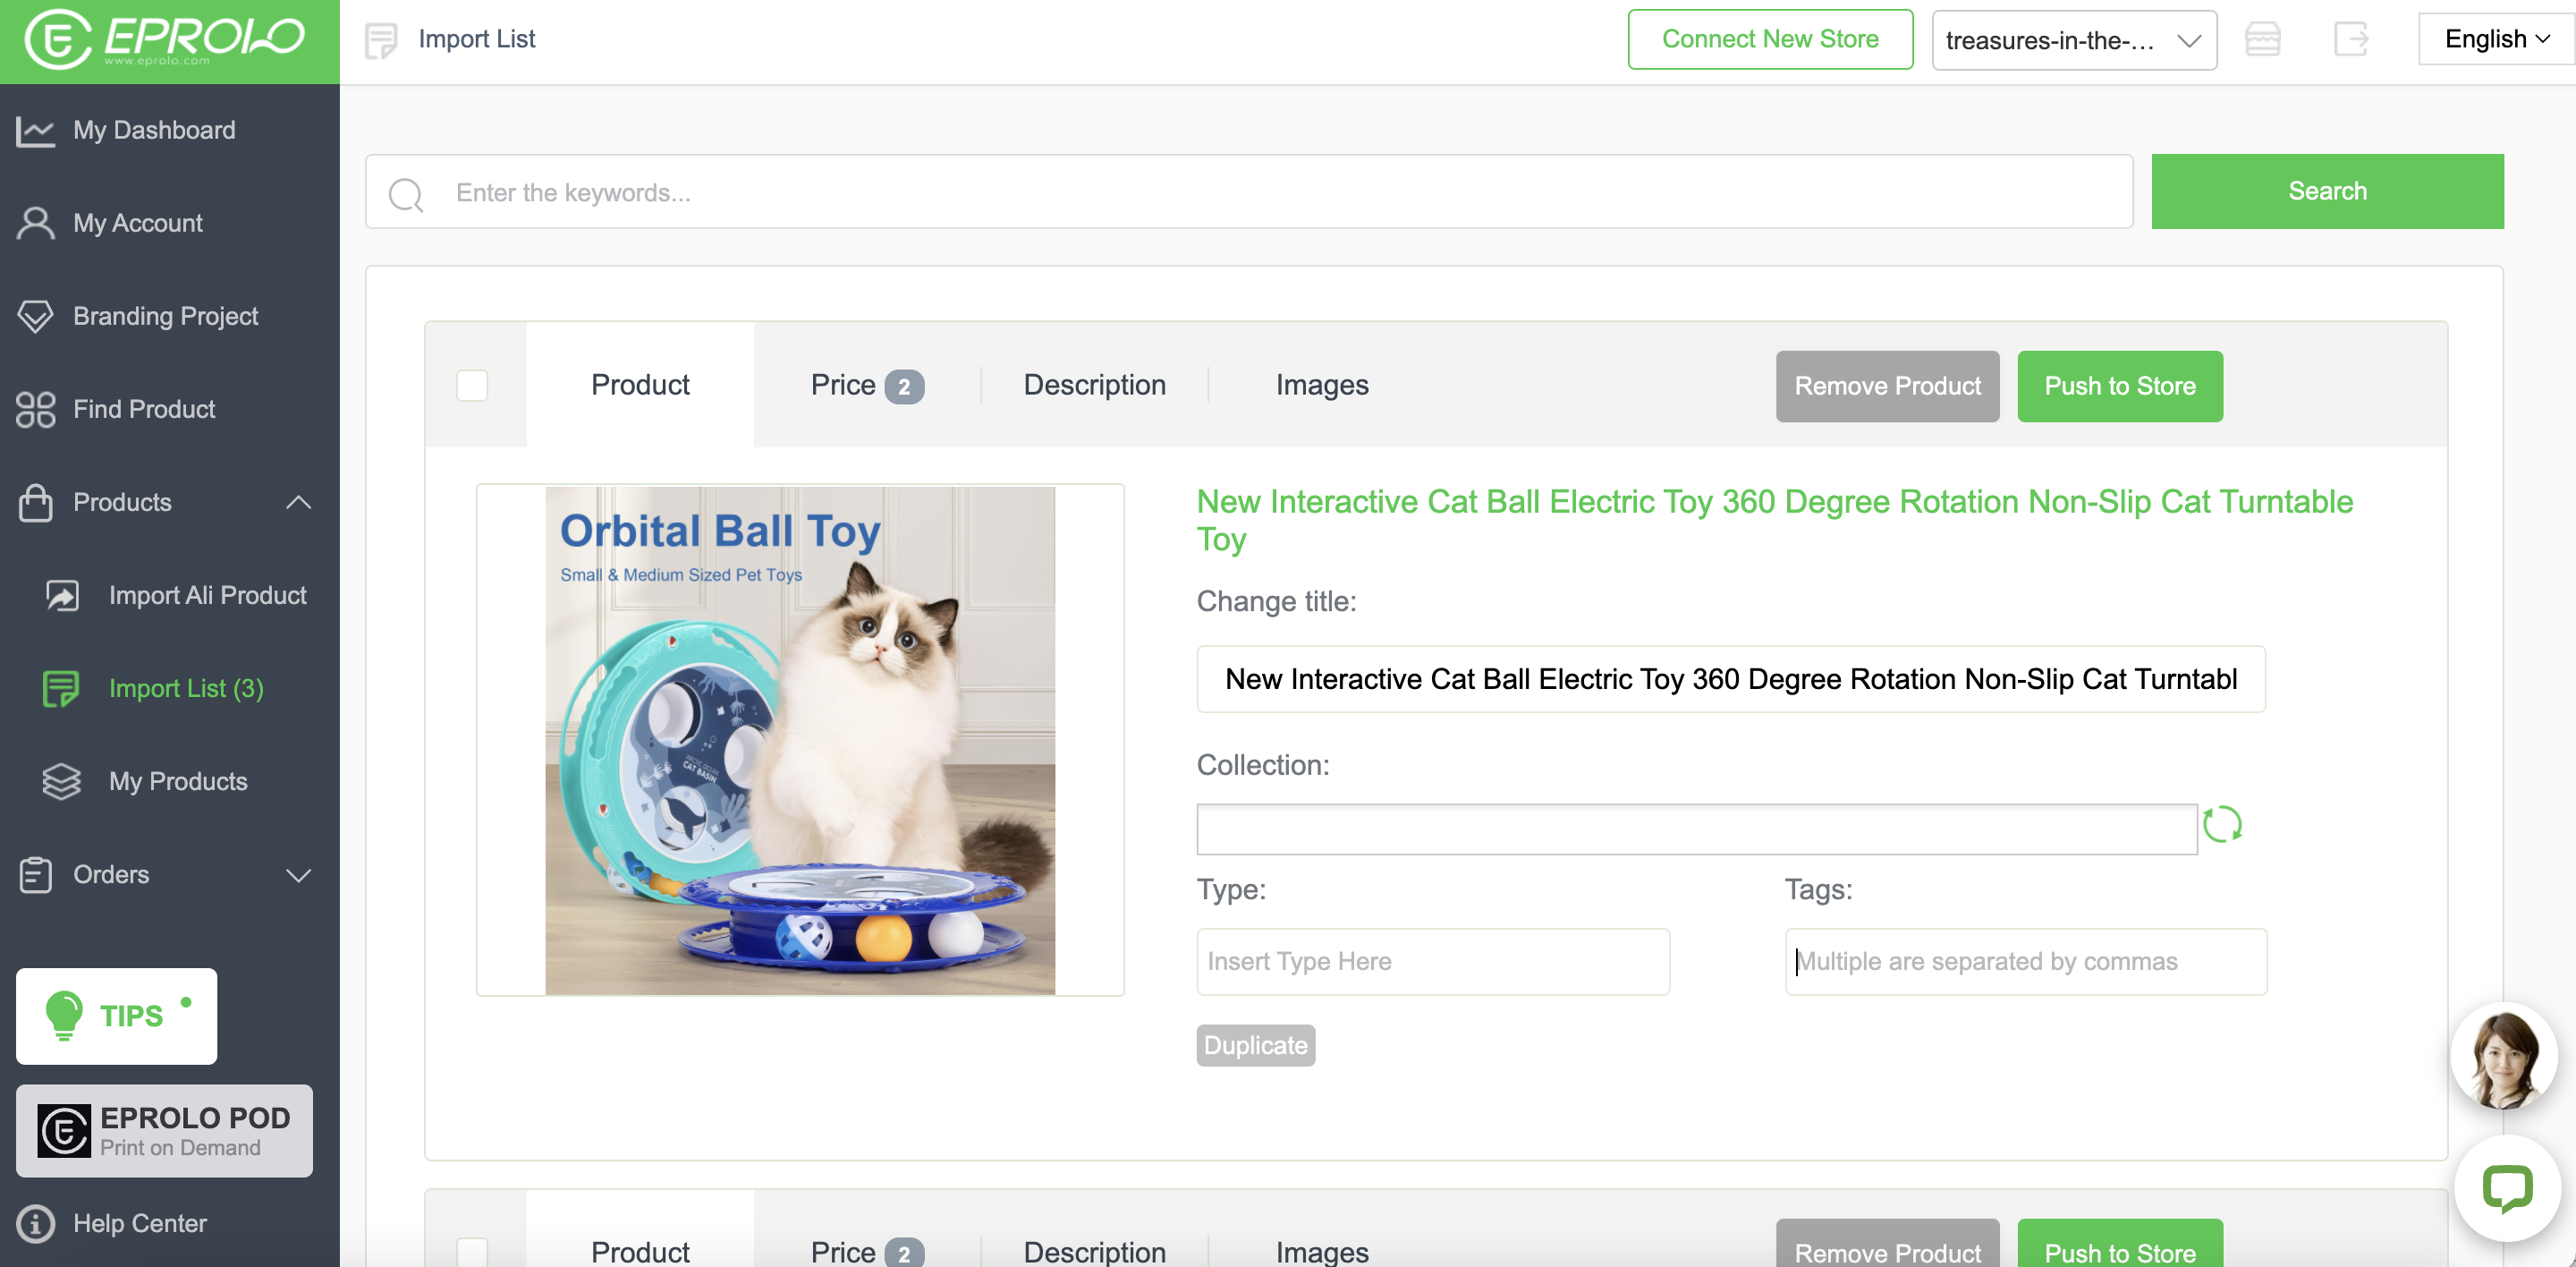Click the collection refresh icon
The height and width of the screenshot is (1267, 2576).
2222,825
